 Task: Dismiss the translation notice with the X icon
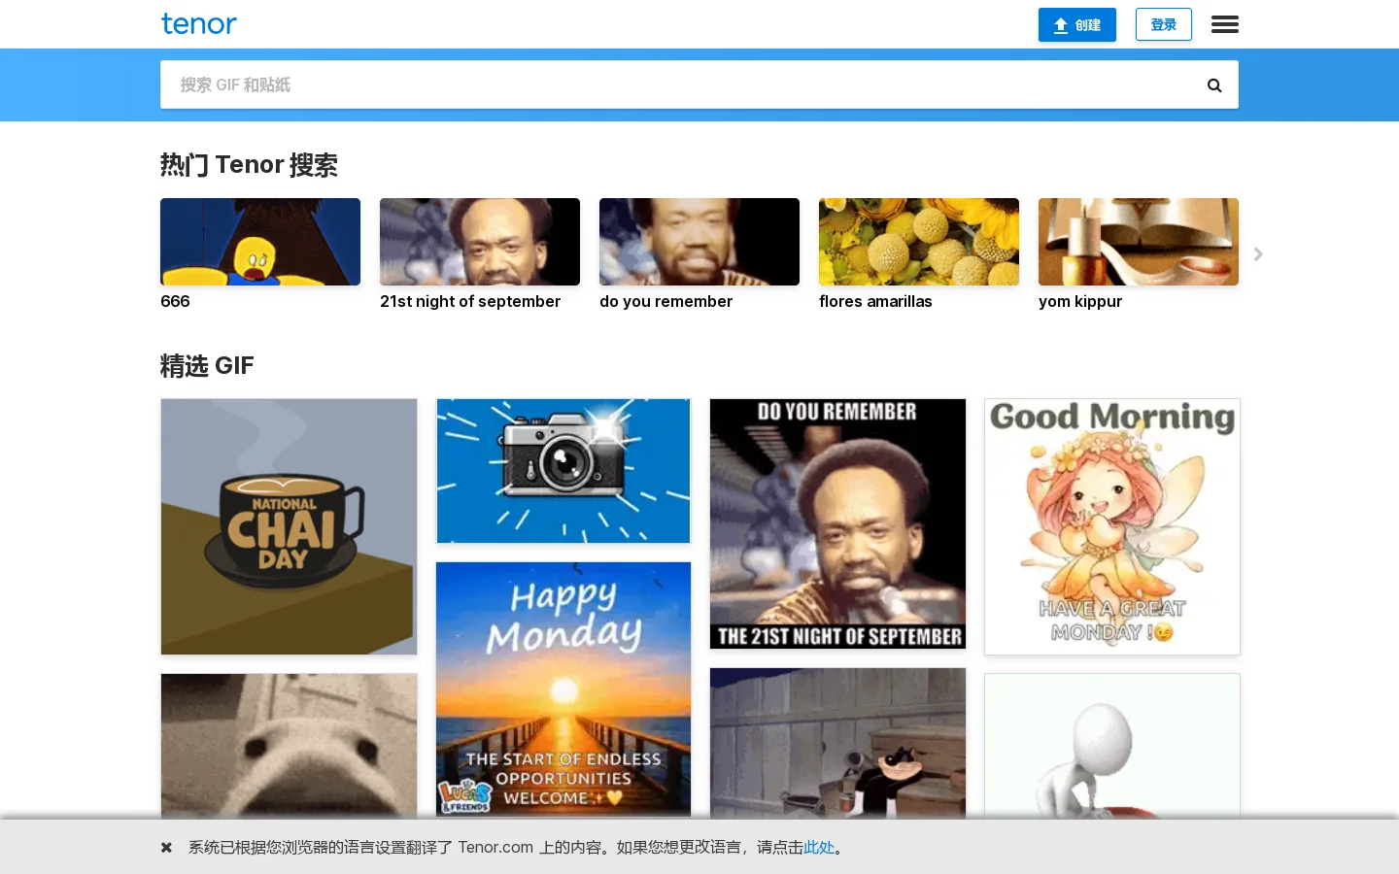[166, 847]
